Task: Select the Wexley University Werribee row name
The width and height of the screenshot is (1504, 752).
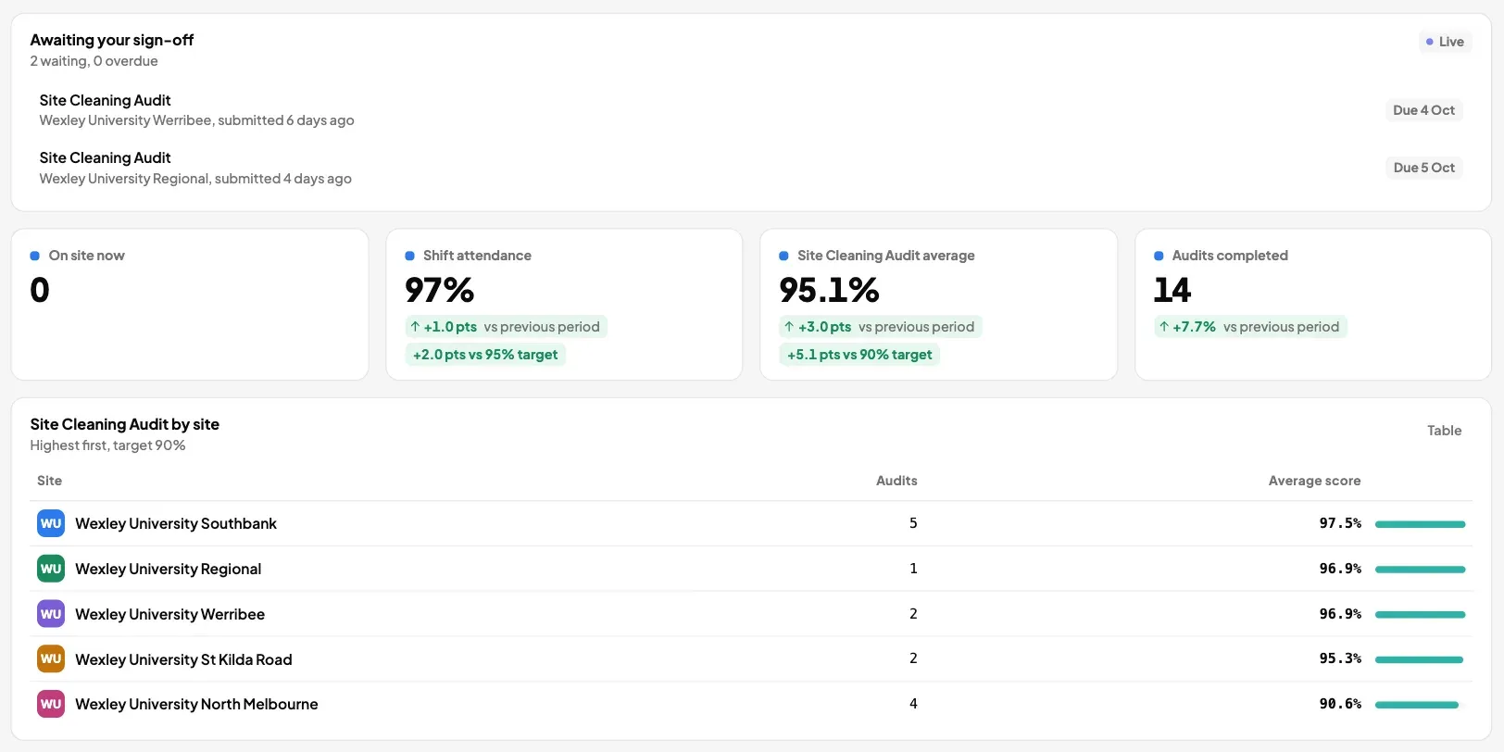Action: [x=169, y=614]
